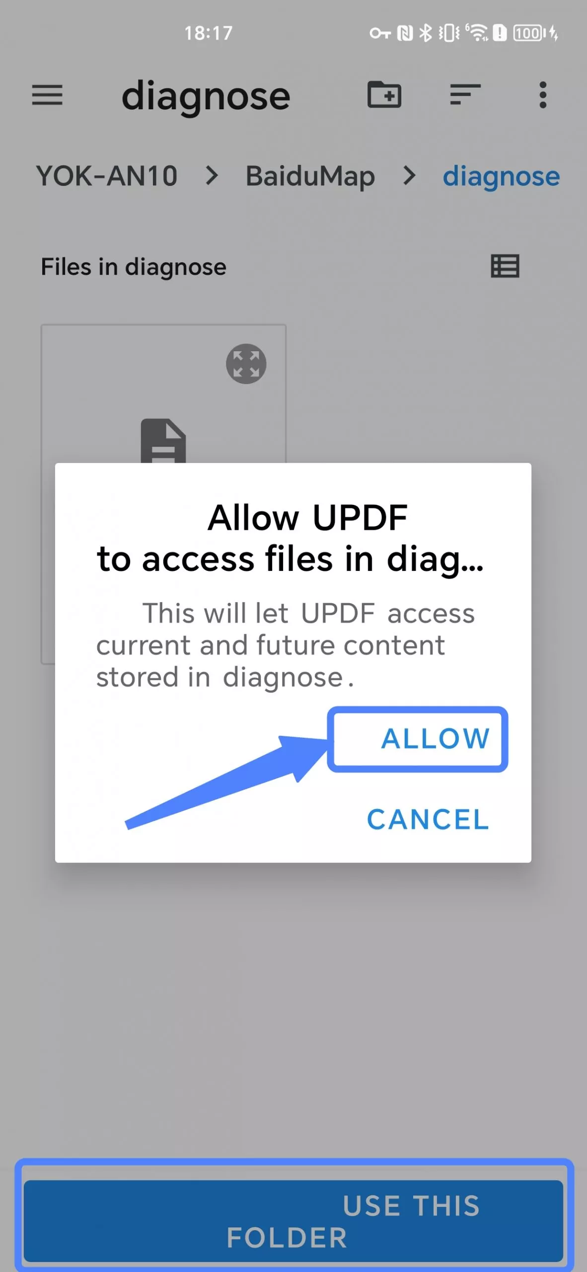Tap the battery indicator in status bar
This screenshot has width=587, height=1272.
[529, 33]
